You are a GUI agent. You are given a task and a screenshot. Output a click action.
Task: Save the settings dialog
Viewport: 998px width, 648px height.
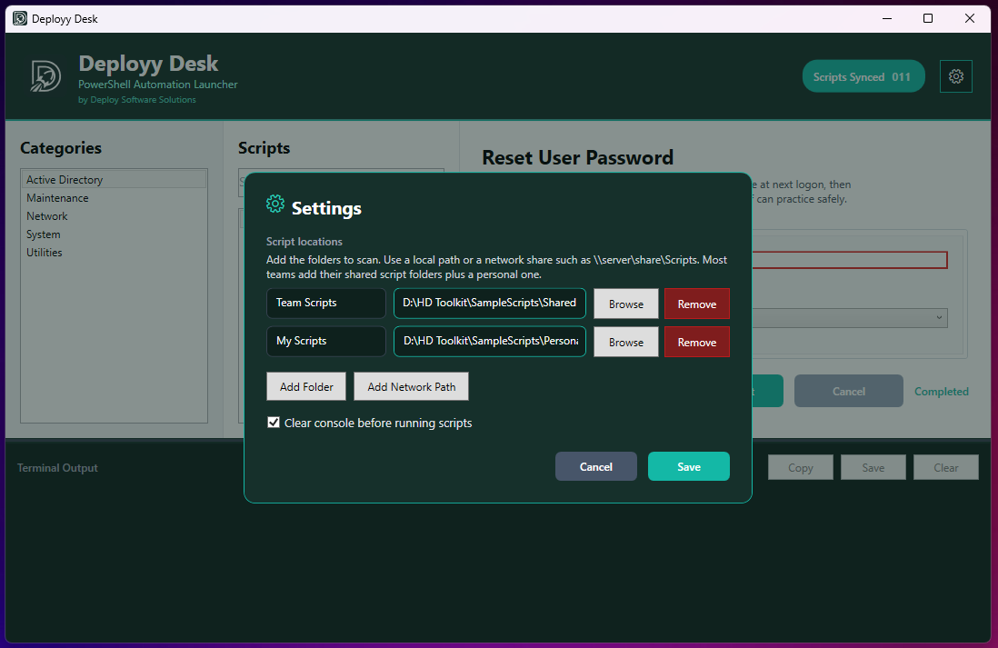(689, 466)
